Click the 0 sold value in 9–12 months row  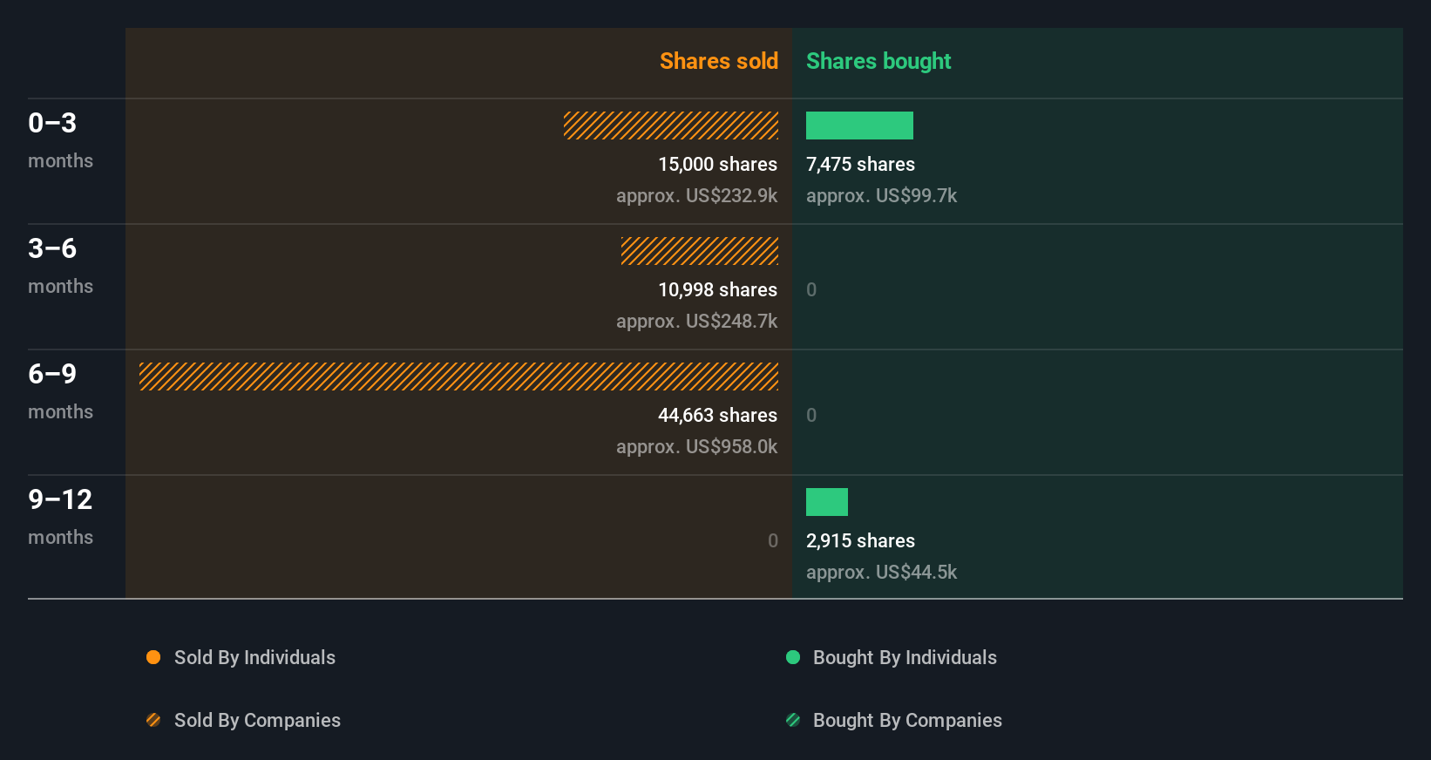773,541
